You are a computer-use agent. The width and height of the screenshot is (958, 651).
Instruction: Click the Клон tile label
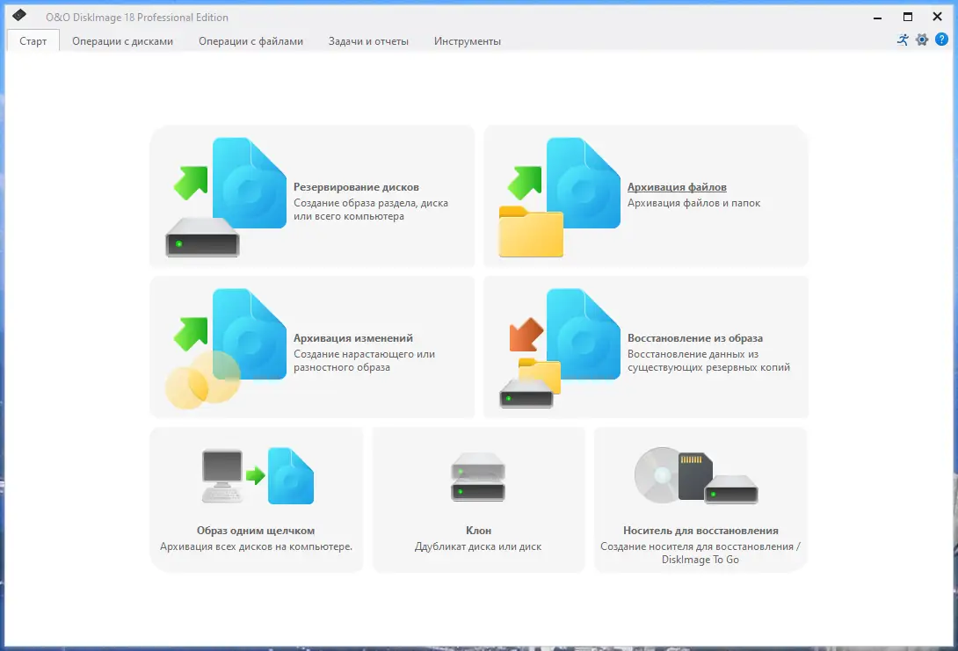[477, 531]
